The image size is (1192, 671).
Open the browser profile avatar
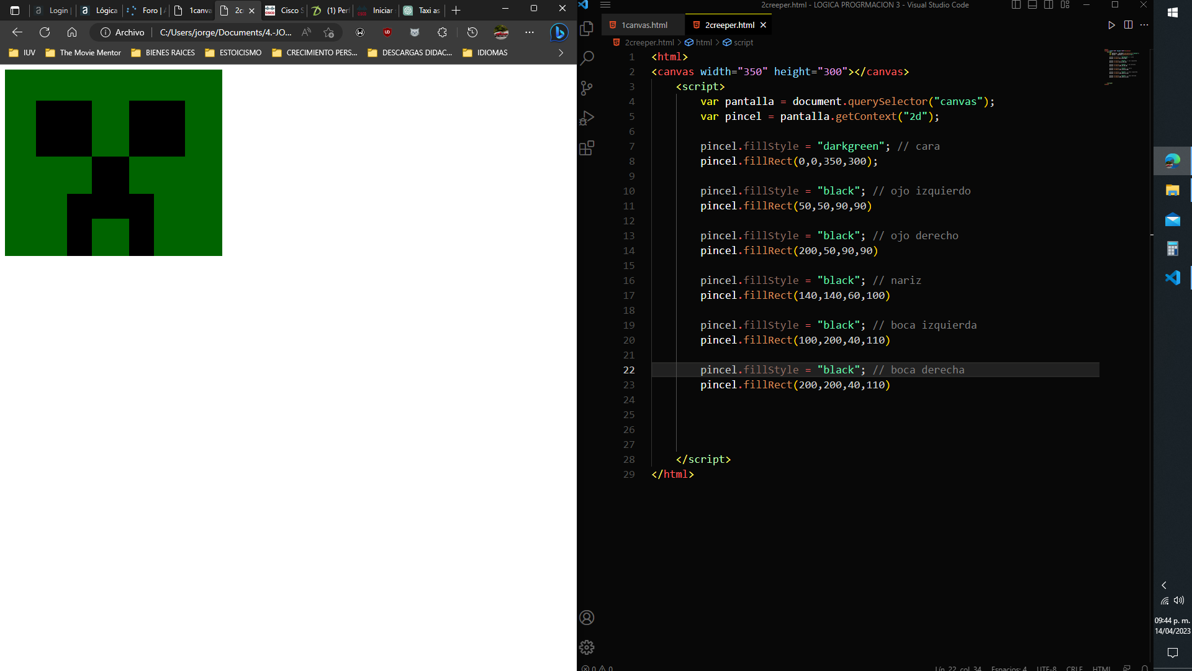tap(501, 32)
